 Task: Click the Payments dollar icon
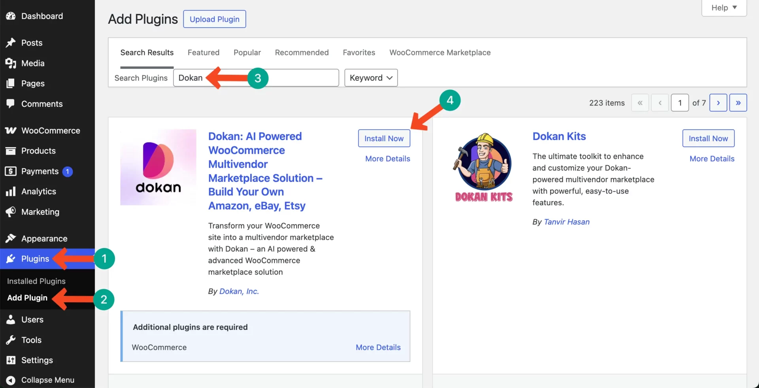(11, 171)
